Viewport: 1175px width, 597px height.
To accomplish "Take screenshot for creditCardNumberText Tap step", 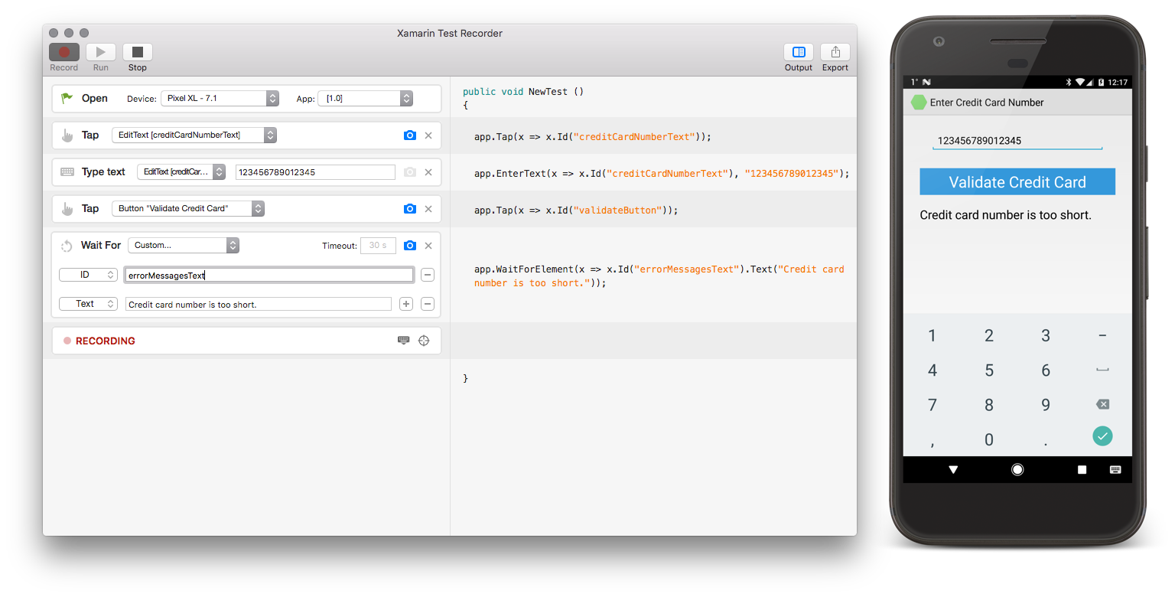I will click(x=410, y=135).
